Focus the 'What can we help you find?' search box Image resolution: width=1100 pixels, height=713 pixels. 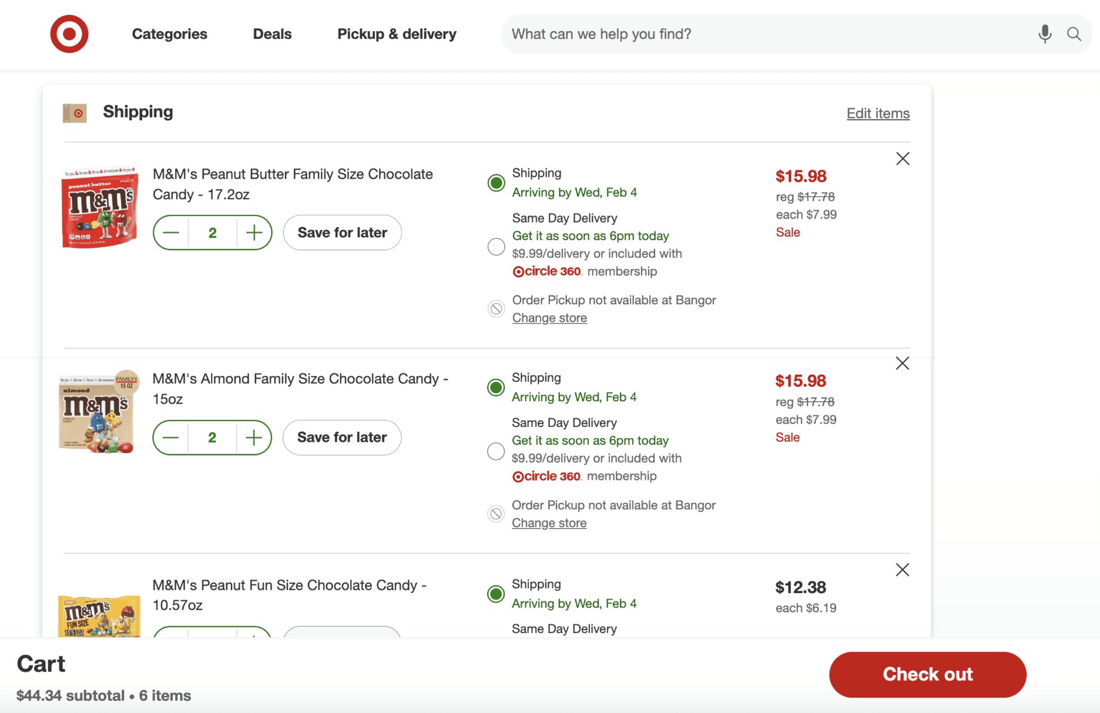coord(764,34)
